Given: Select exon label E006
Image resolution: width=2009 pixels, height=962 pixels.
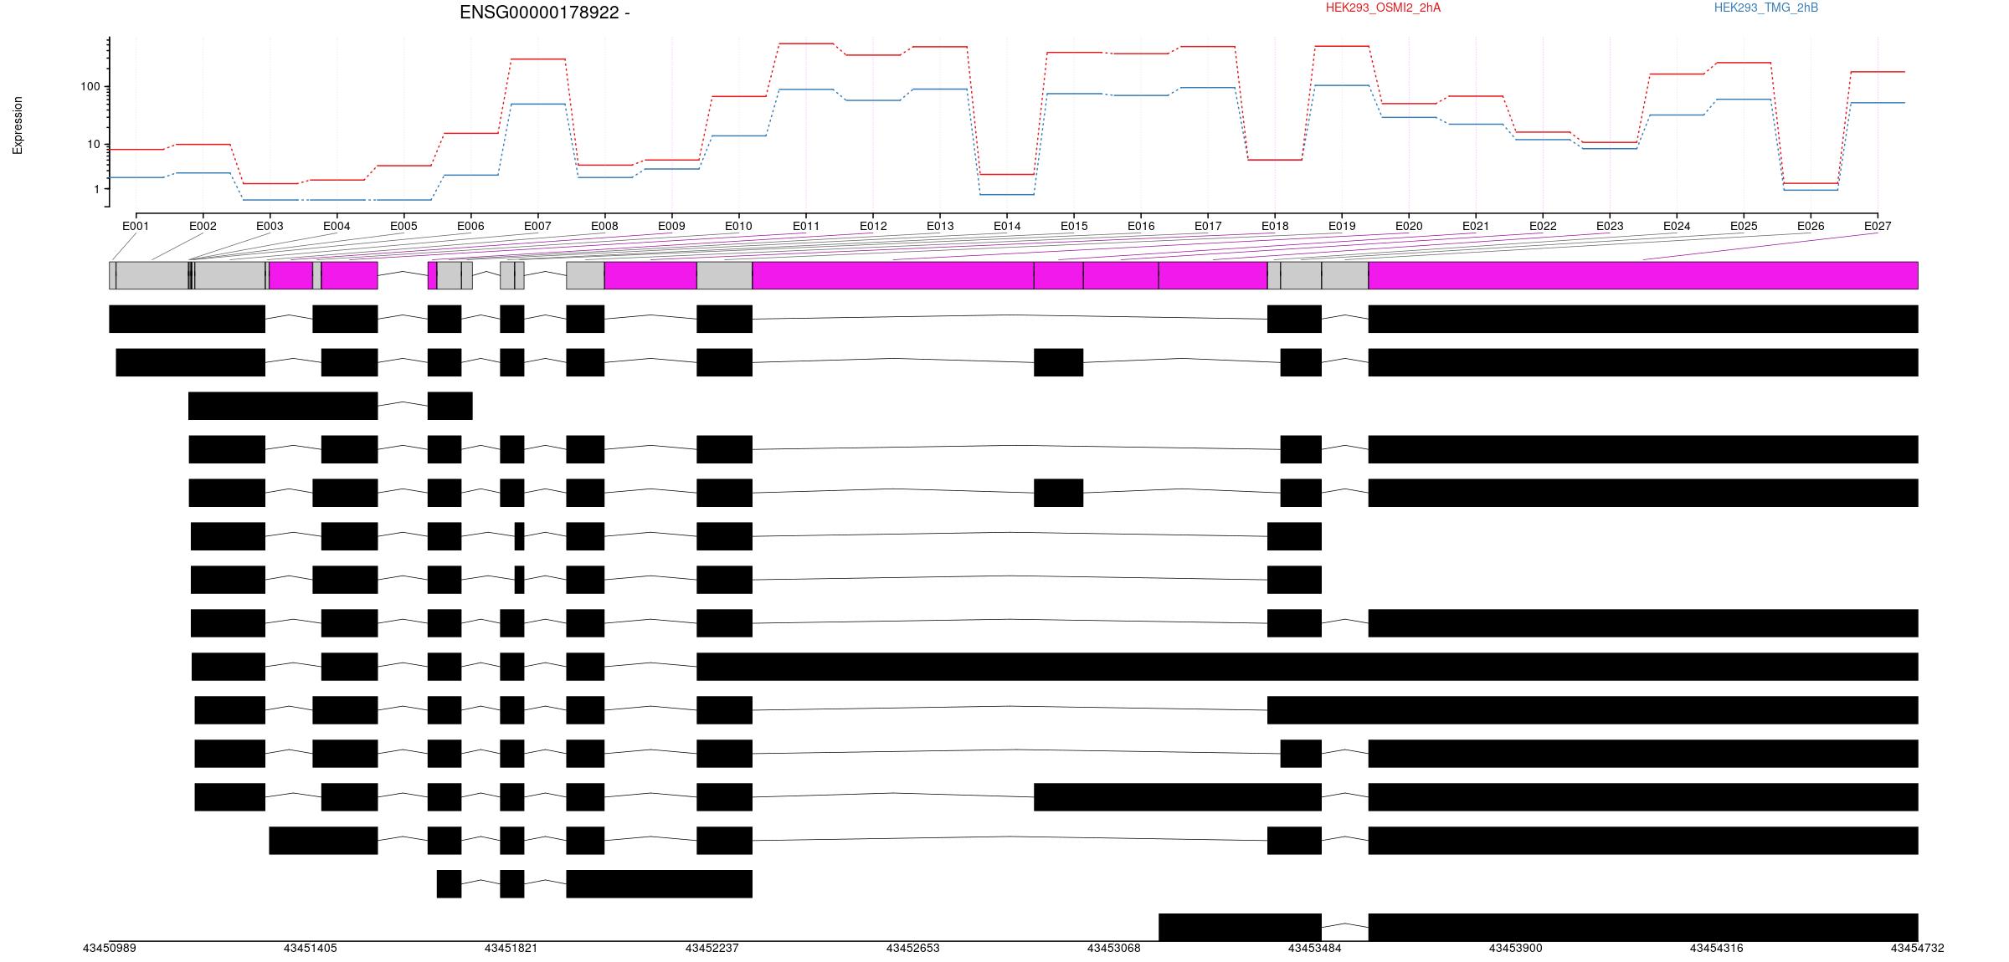Looking at the screenshot, I should (x=470, y=226).
